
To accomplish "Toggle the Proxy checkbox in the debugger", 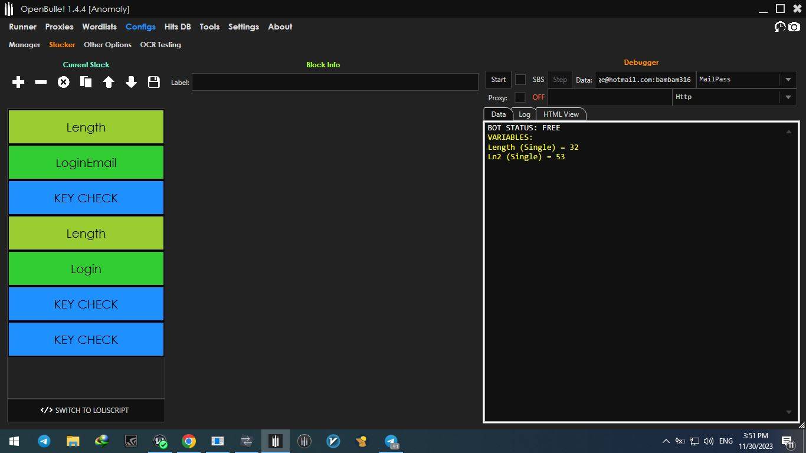I will (x=520, y=97).
